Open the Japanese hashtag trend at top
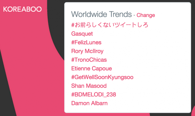Image resolution: width=195 pixels, height=116 pixels. click(110, 25)
